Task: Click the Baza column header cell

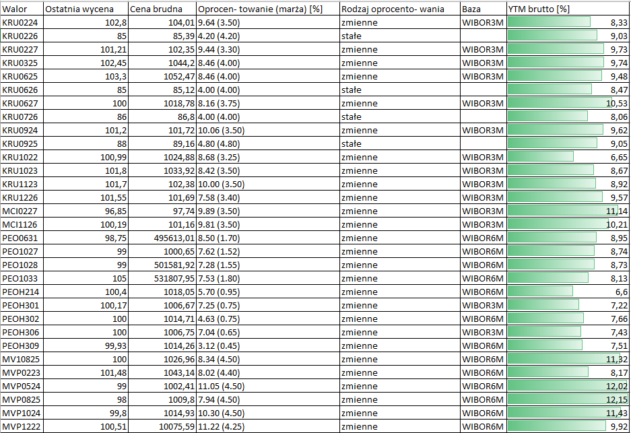Action: coord(484,9)
